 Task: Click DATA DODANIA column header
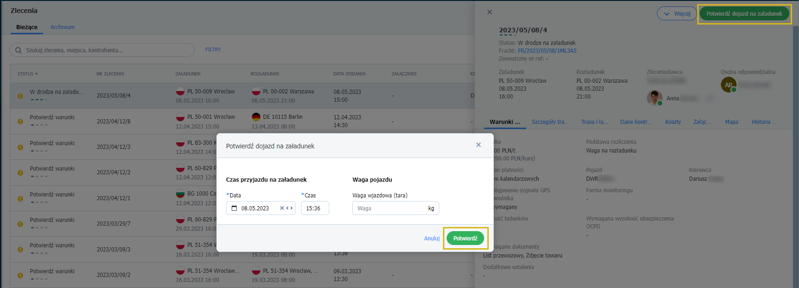tap(349, 74)
